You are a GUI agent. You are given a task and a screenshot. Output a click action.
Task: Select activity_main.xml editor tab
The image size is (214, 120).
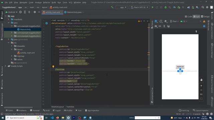(x=52, y=12)
